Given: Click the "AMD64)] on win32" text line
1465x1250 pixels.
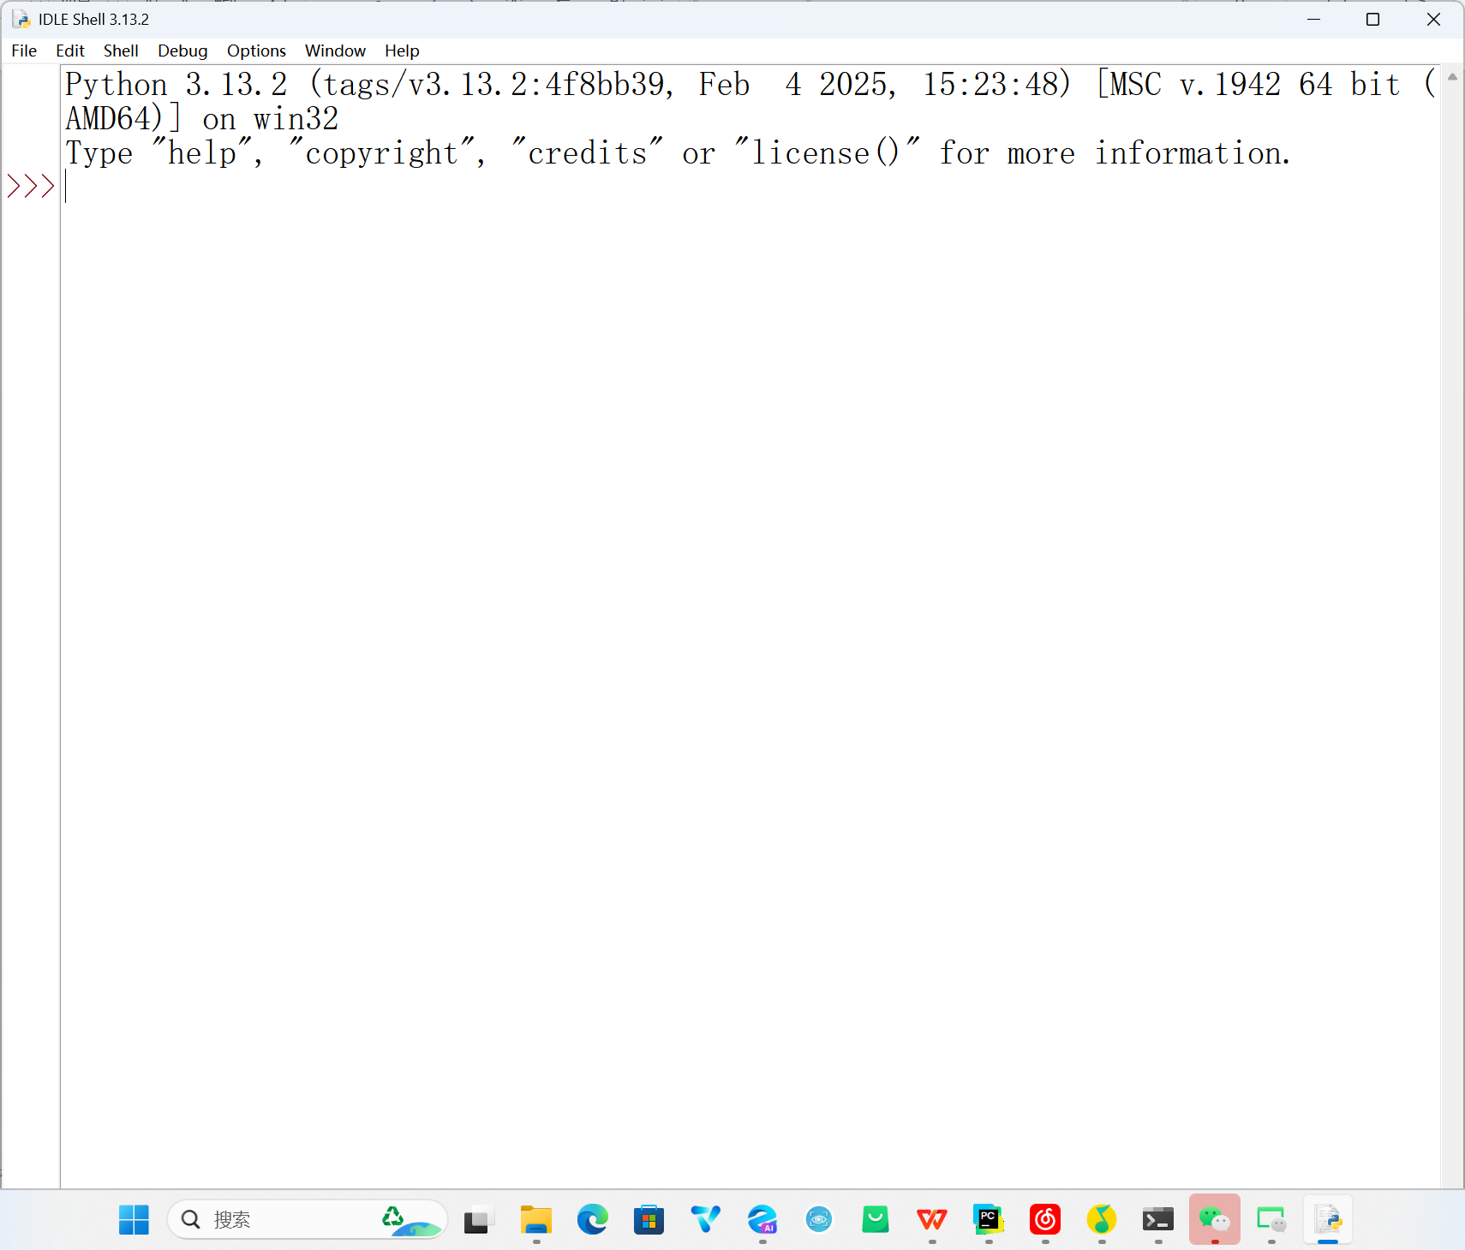Looking at the screenshot, I should point(202,118).
